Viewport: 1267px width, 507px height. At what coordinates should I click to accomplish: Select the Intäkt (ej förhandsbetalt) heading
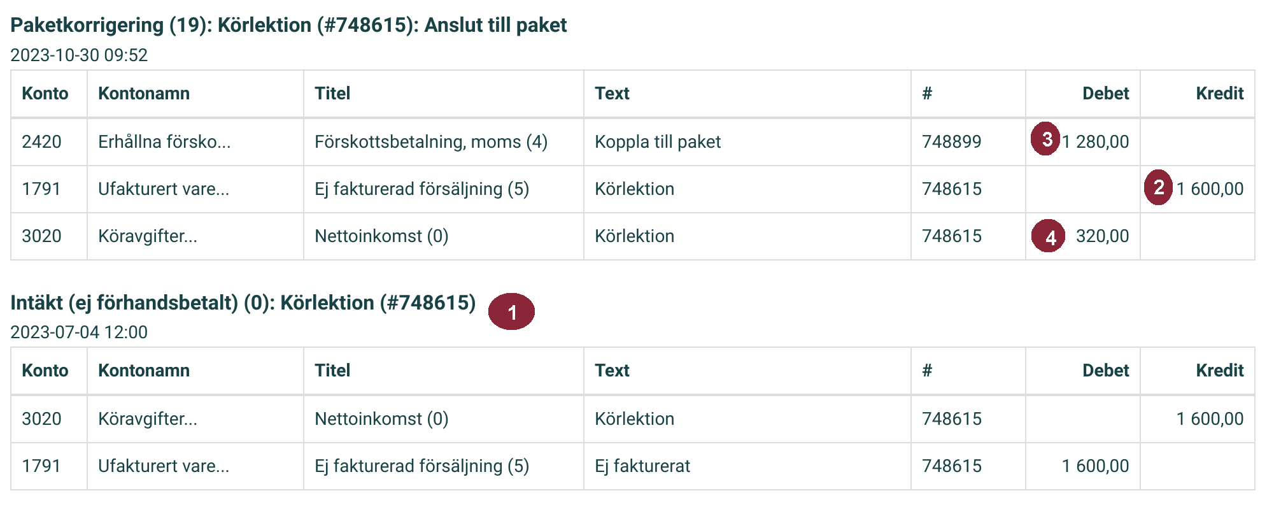243,303
